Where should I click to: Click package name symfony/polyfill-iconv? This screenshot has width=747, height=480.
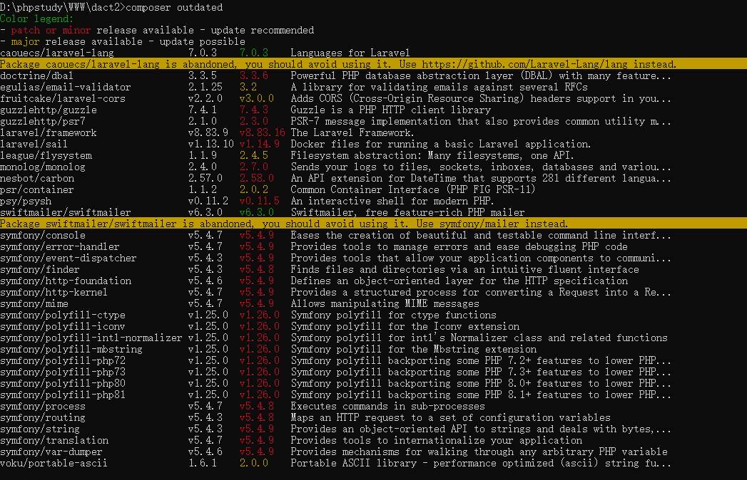tap(62, 327)
